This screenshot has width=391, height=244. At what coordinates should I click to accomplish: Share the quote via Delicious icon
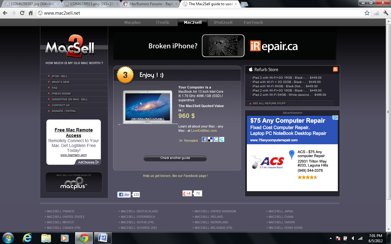210,139
